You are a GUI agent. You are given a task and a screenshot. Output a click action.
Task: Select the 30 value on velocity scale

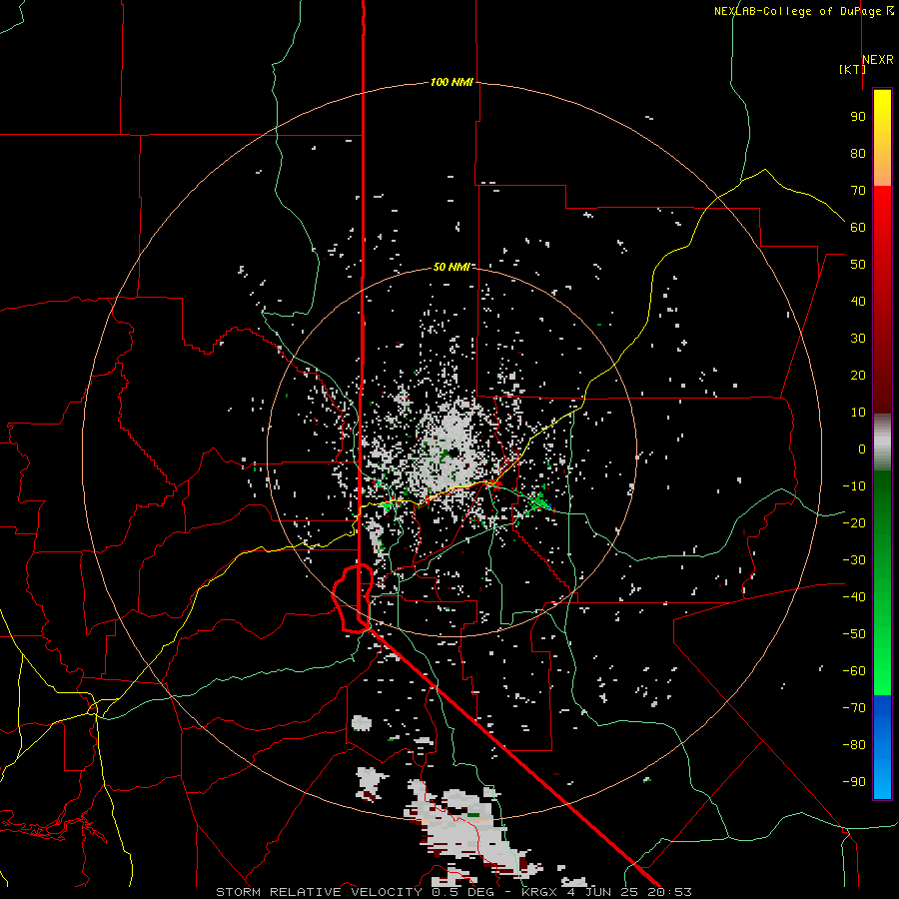pos(858,339)
